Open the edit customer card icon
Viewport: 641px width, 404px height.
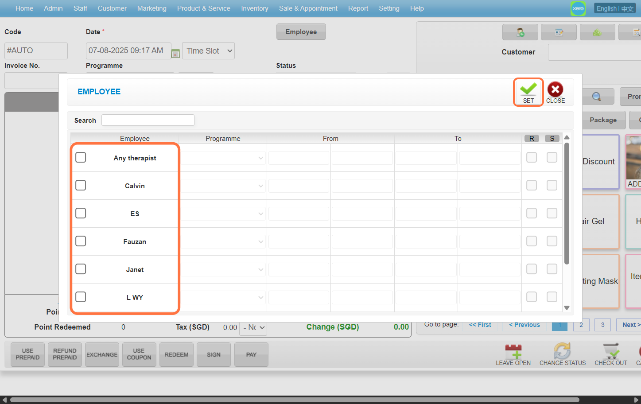559,32
